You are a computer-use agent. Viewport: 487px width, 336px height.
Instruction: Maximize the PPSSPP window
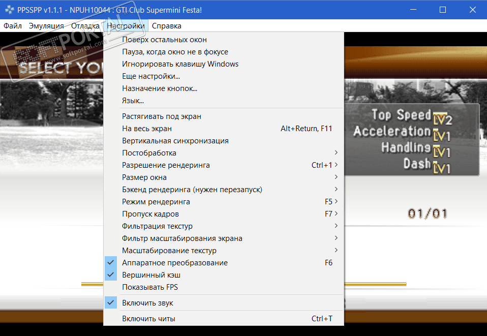coord(443,10)
